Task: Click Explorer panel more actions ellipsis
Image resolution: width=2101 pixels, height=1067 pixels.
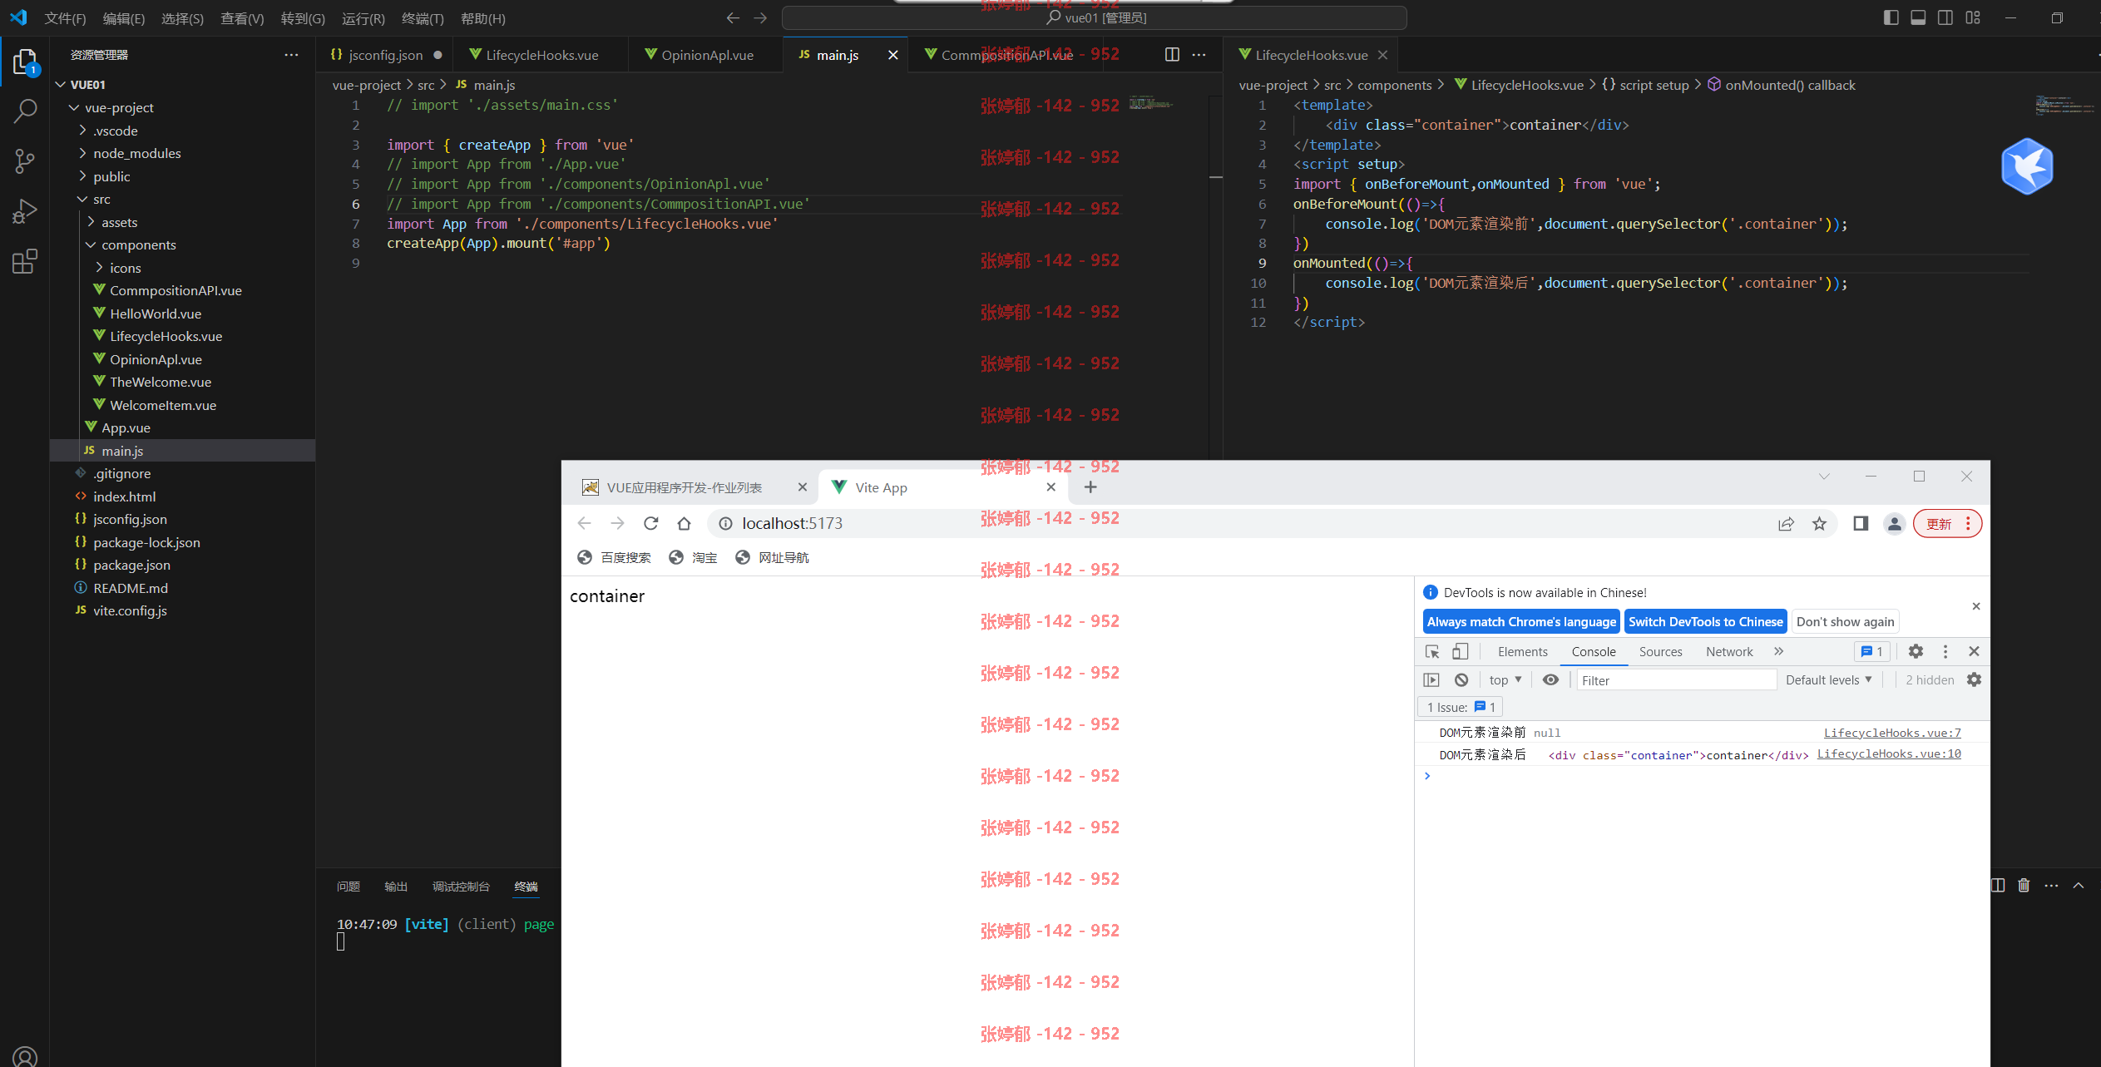Action: point(291,55)
